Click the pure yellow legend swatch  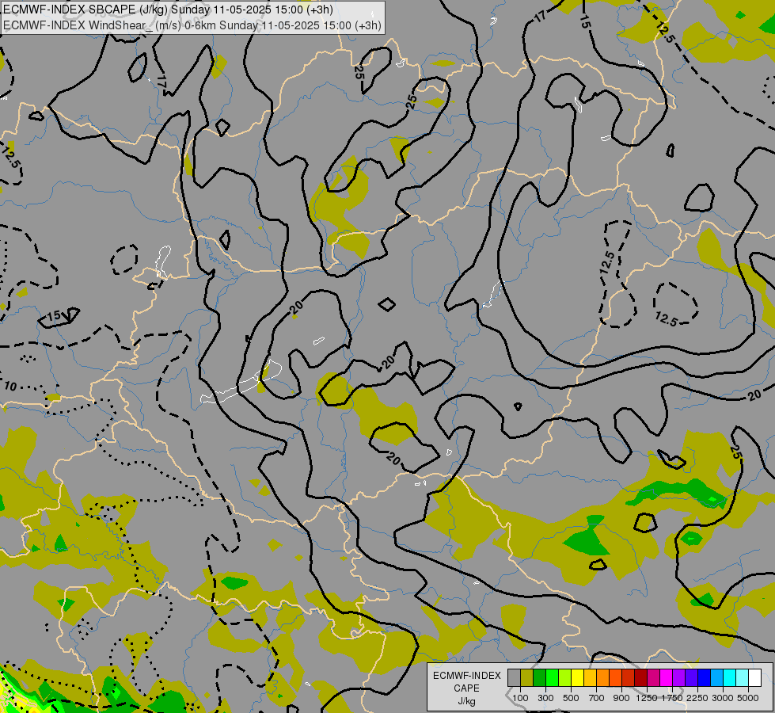click(577, 677)
